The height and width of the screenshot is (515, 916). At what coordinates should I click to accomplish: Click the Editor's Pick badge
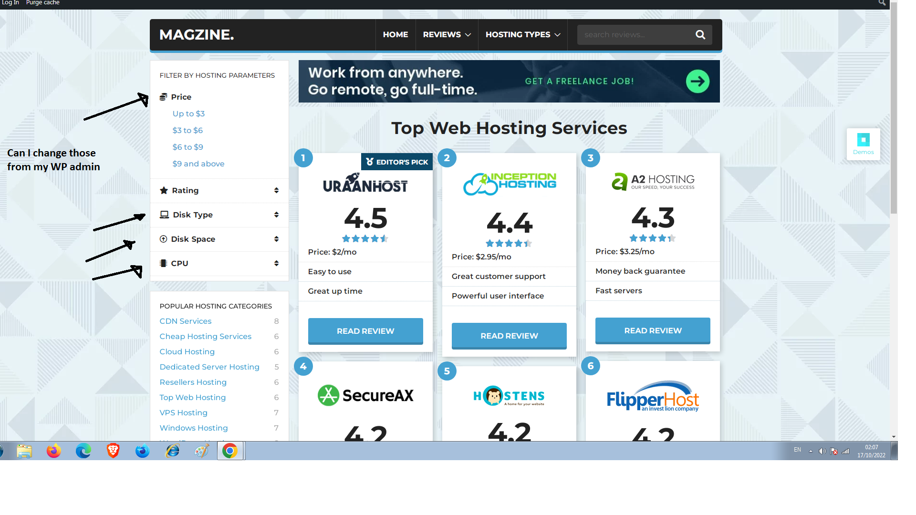pyautogui.click(x=397, y=162)
